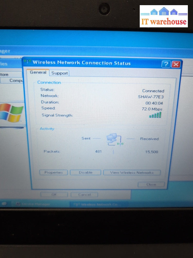Click the Connected status value

click(x=153, y=91)
